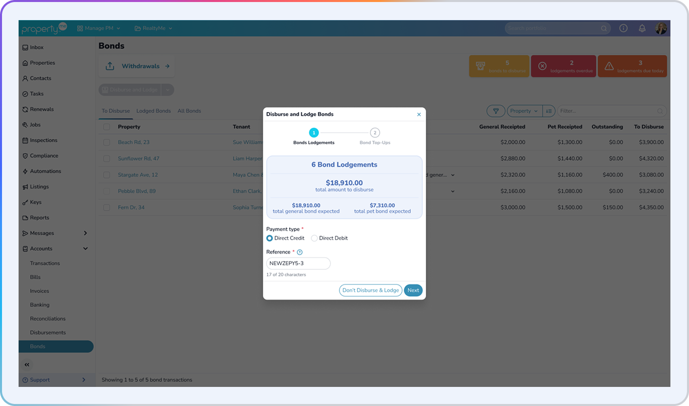Click the Reference help question icon
Image resolution: width=689 pixels, height=406 pixels.
pos(300,252)
